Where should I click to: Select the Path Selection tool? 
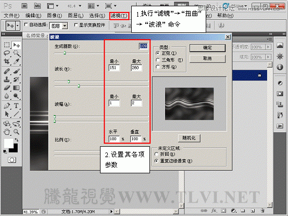point(7,114)
